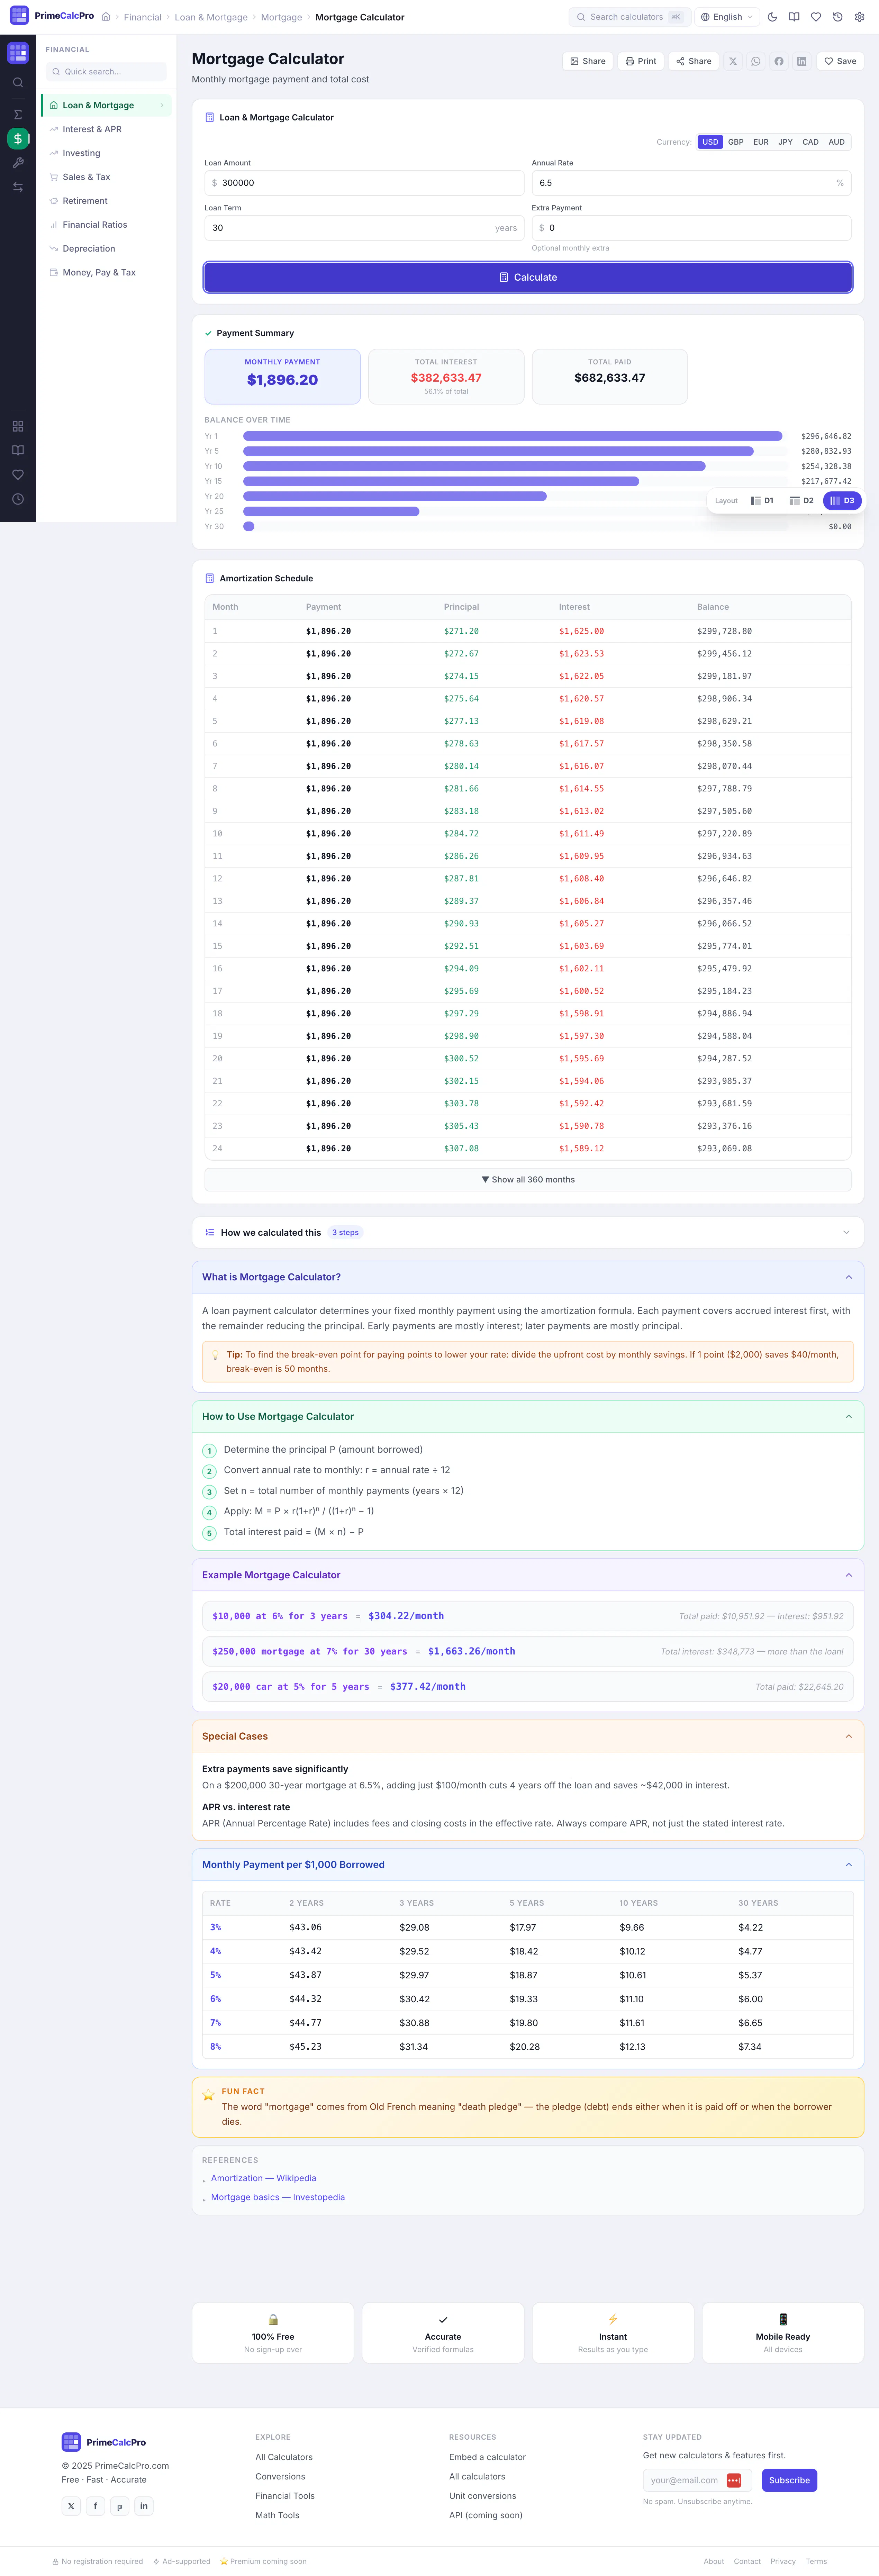This screenshot has width=879, height=2576.
Task: Share via the Facebook icon near Save
Action: (x=779, y=61)
